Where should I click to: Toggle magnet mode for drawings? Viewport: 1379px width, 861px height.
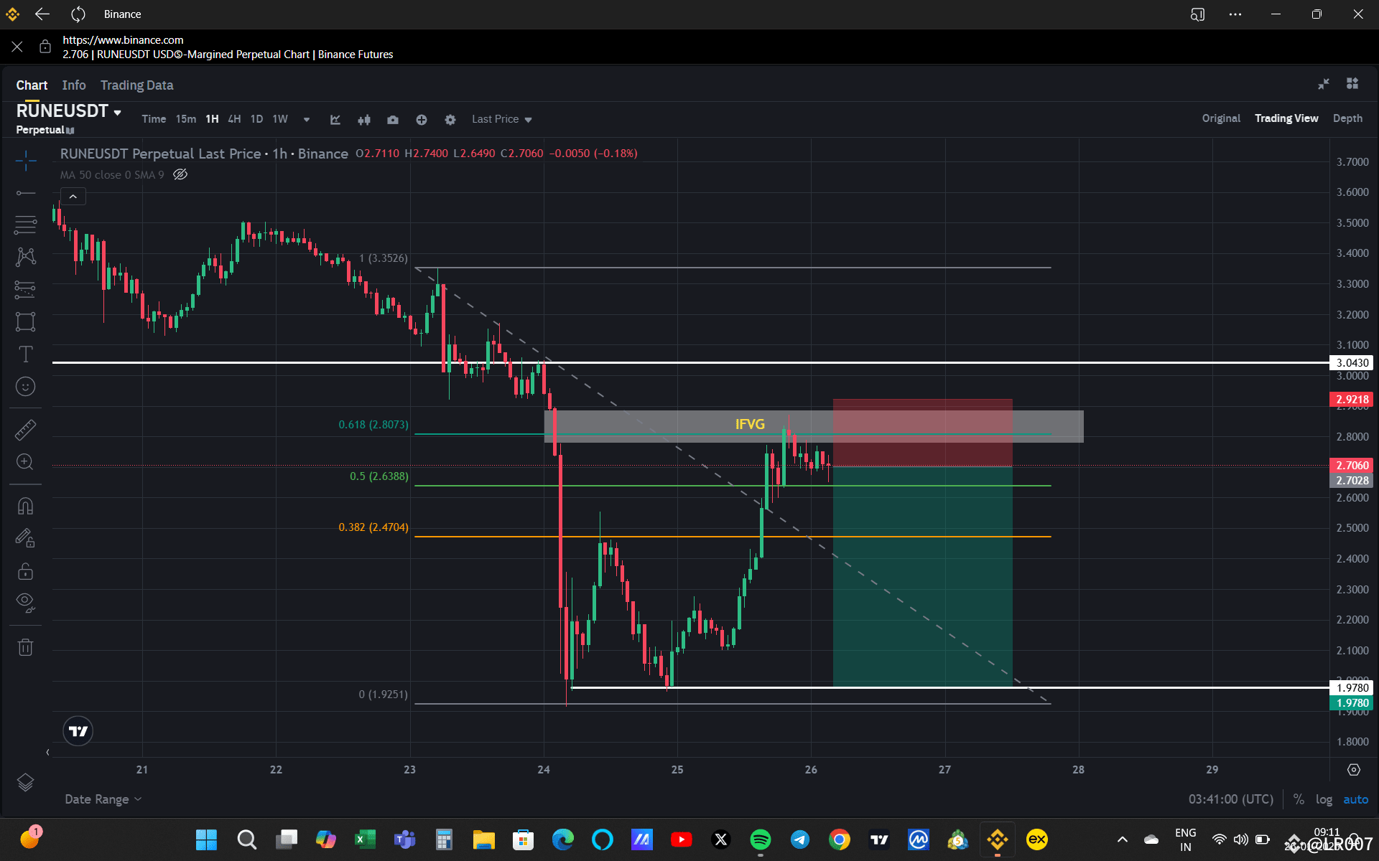[26, 506]
